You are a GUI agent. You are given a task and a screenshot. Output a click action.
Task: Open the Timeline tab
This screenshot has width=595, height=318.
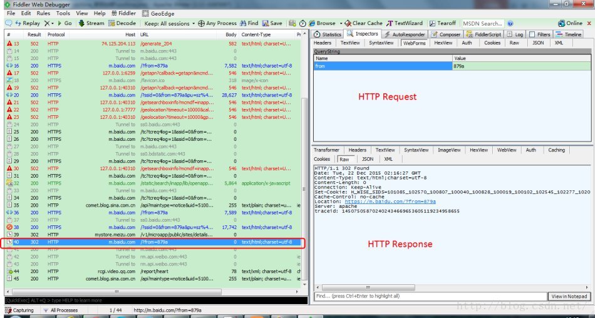(x=568, y=34)
